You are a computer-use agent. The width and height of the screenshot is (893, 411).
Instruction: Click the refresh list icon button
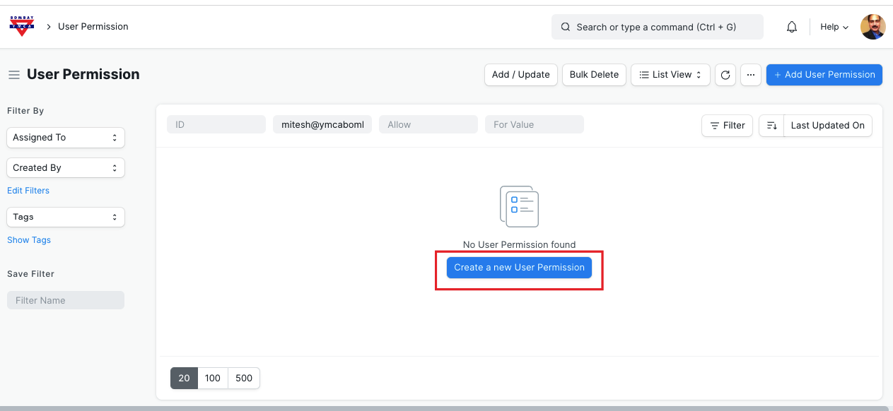coord(725,75)
